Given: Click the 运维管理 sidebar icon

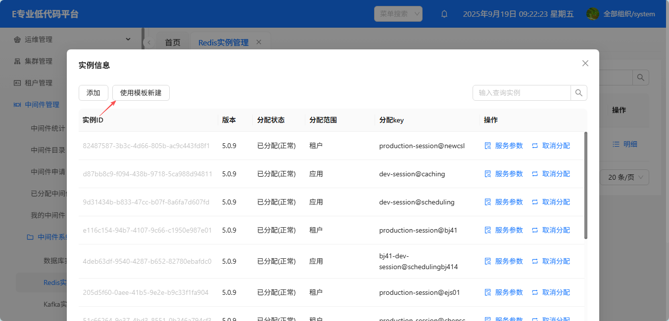Looking at the screenshot, I should 17,40.
